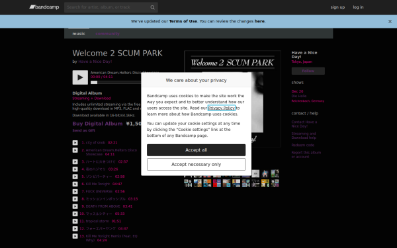The height and width of the screenshot is (248, 397).
Task: Play track 4 with duration 03:26
Action: tap(75, 169)
